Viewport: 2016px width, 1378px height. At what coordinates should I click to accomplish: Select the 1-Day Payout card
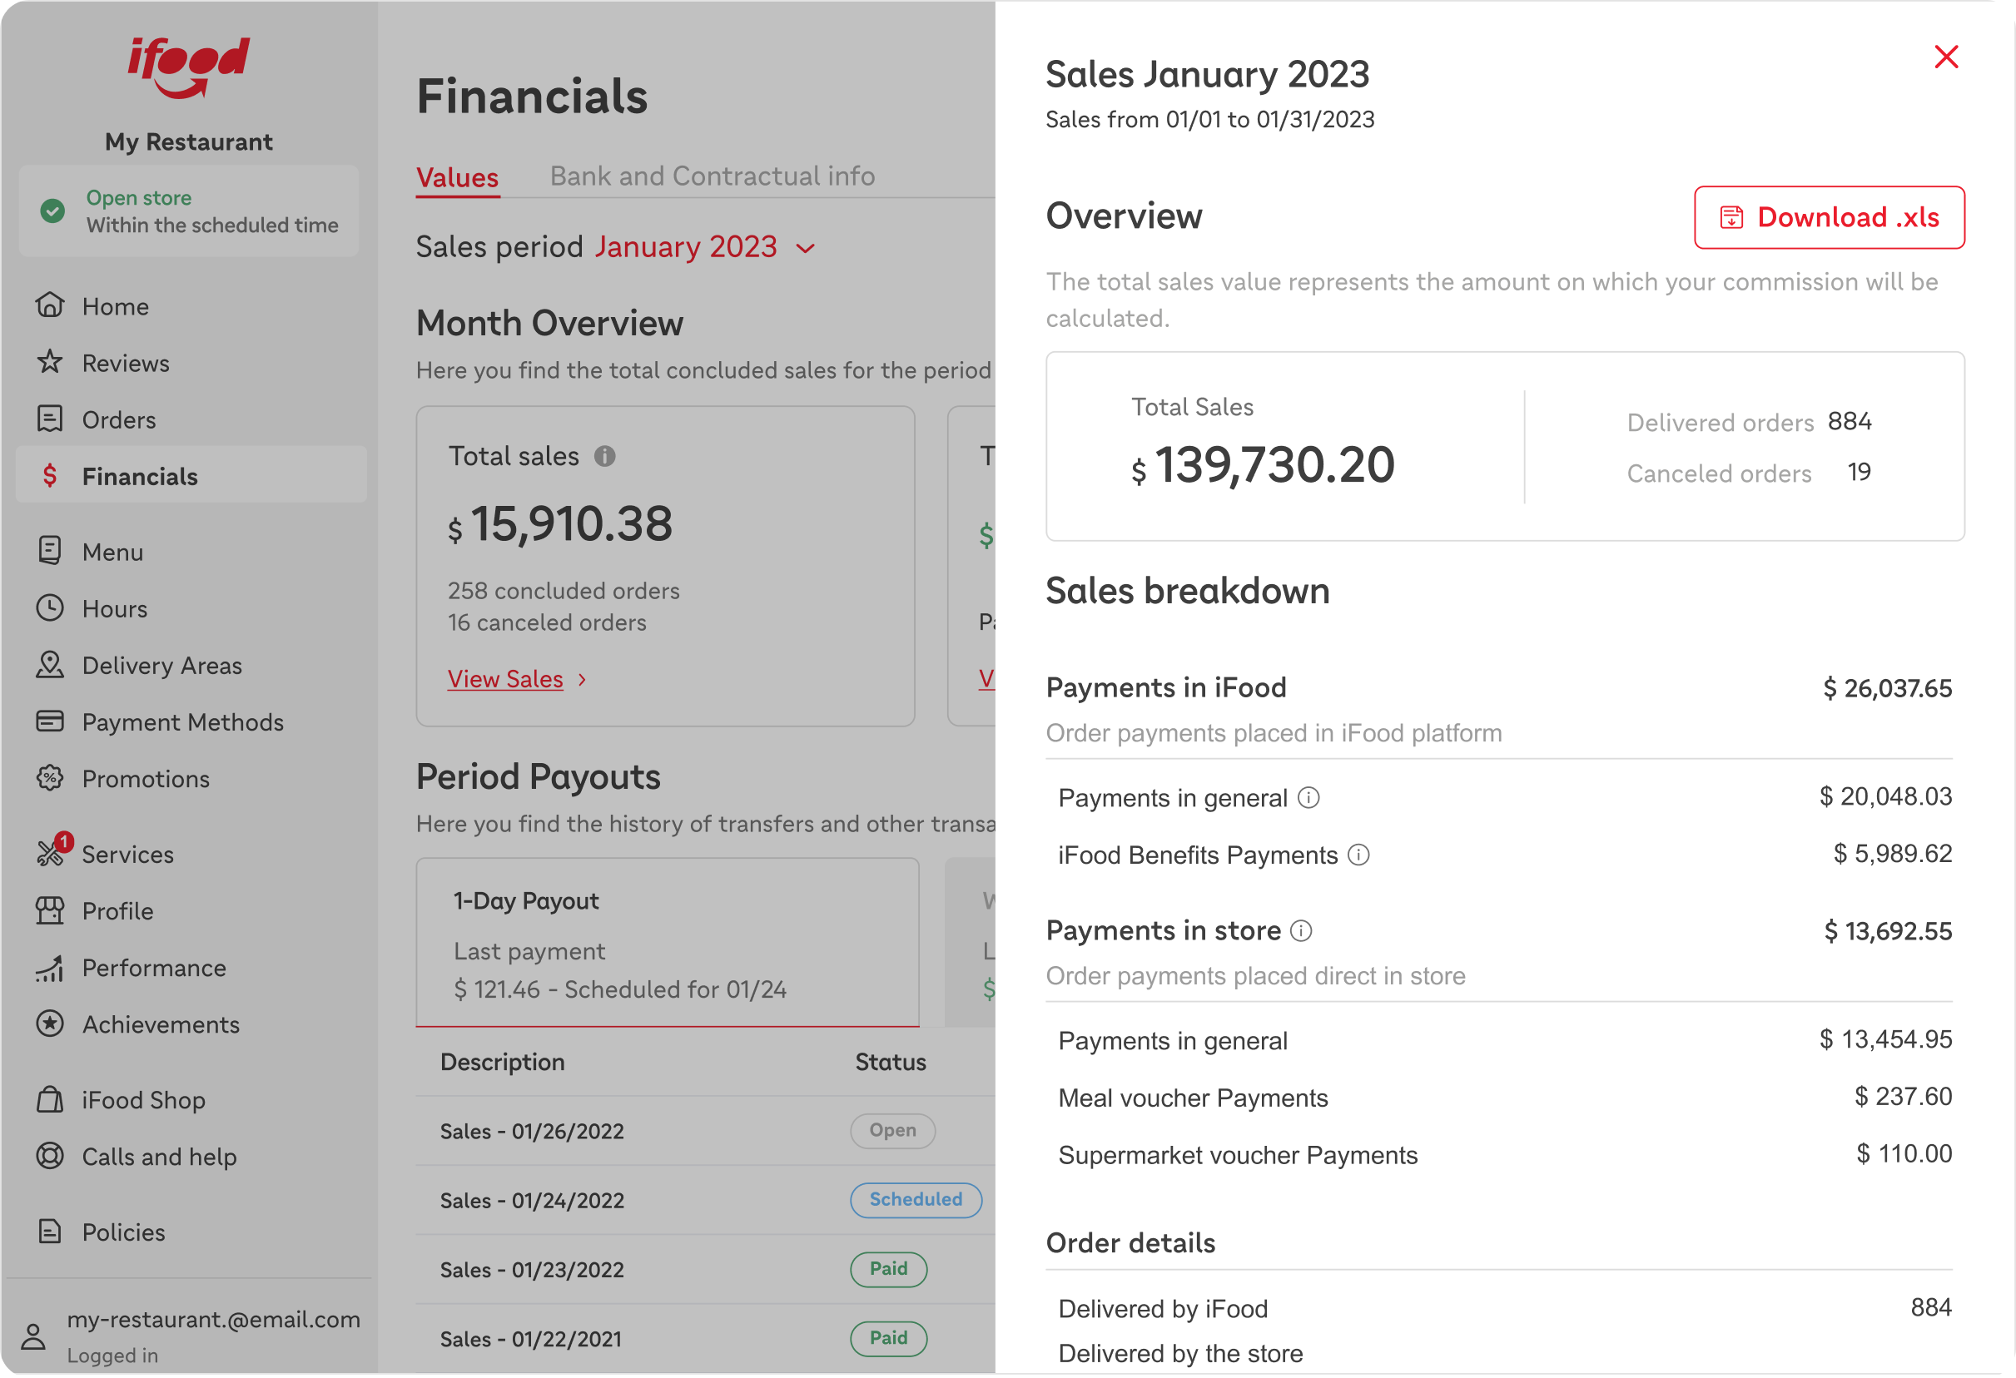click(666, 943)
